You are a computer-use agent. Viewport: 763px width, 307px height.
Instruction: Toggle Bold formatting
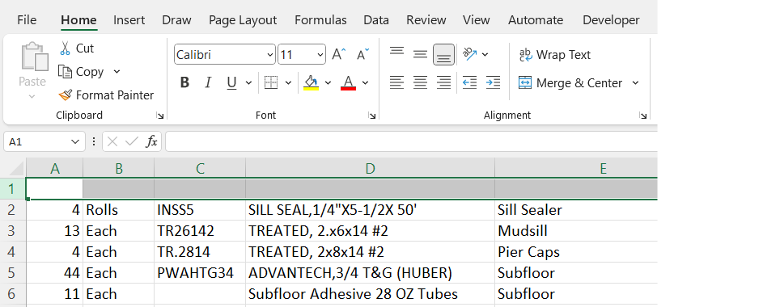[184, 83]
